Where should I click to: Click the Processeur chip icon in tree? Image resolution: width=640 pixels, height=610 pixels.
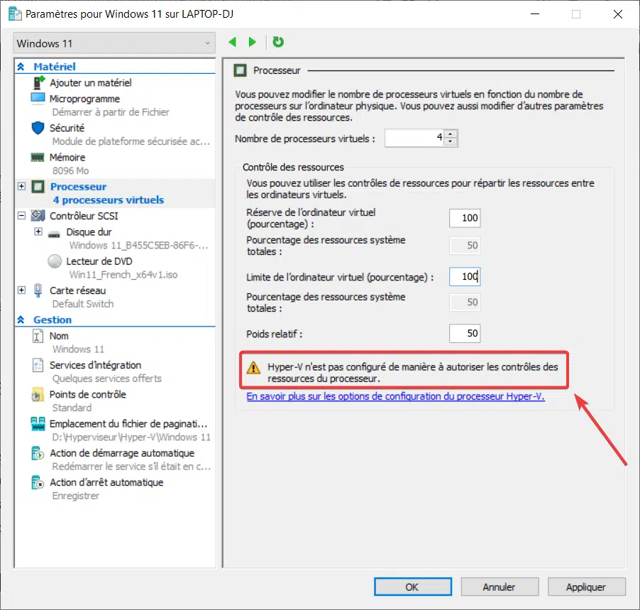tap(38, 187)
